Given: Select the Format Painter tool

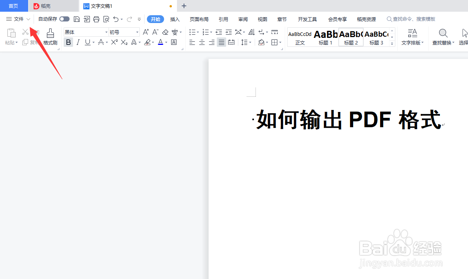Looking at the screenshot, I should point(50,37).
